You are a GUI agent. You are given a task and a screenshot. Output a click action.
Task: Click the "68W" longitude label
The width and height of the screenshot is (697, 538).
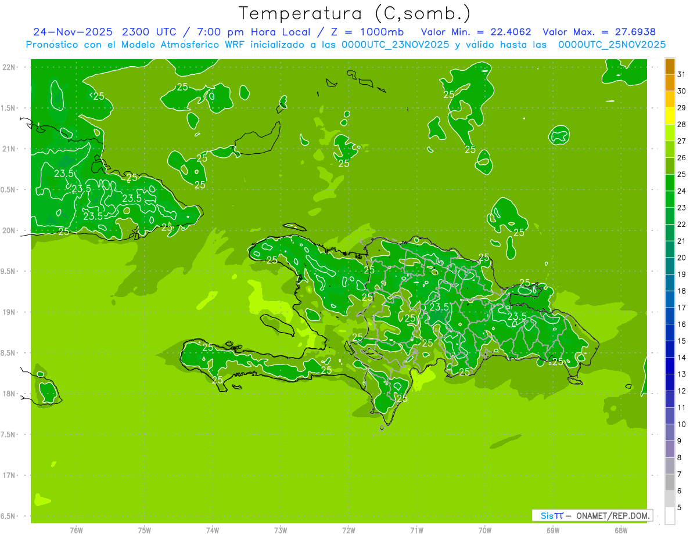click(x=621, y=530)
